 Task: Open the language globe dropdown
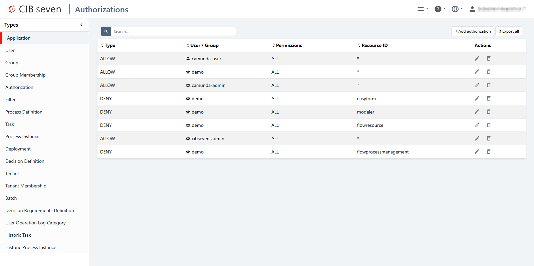click(x=457, y=9)
